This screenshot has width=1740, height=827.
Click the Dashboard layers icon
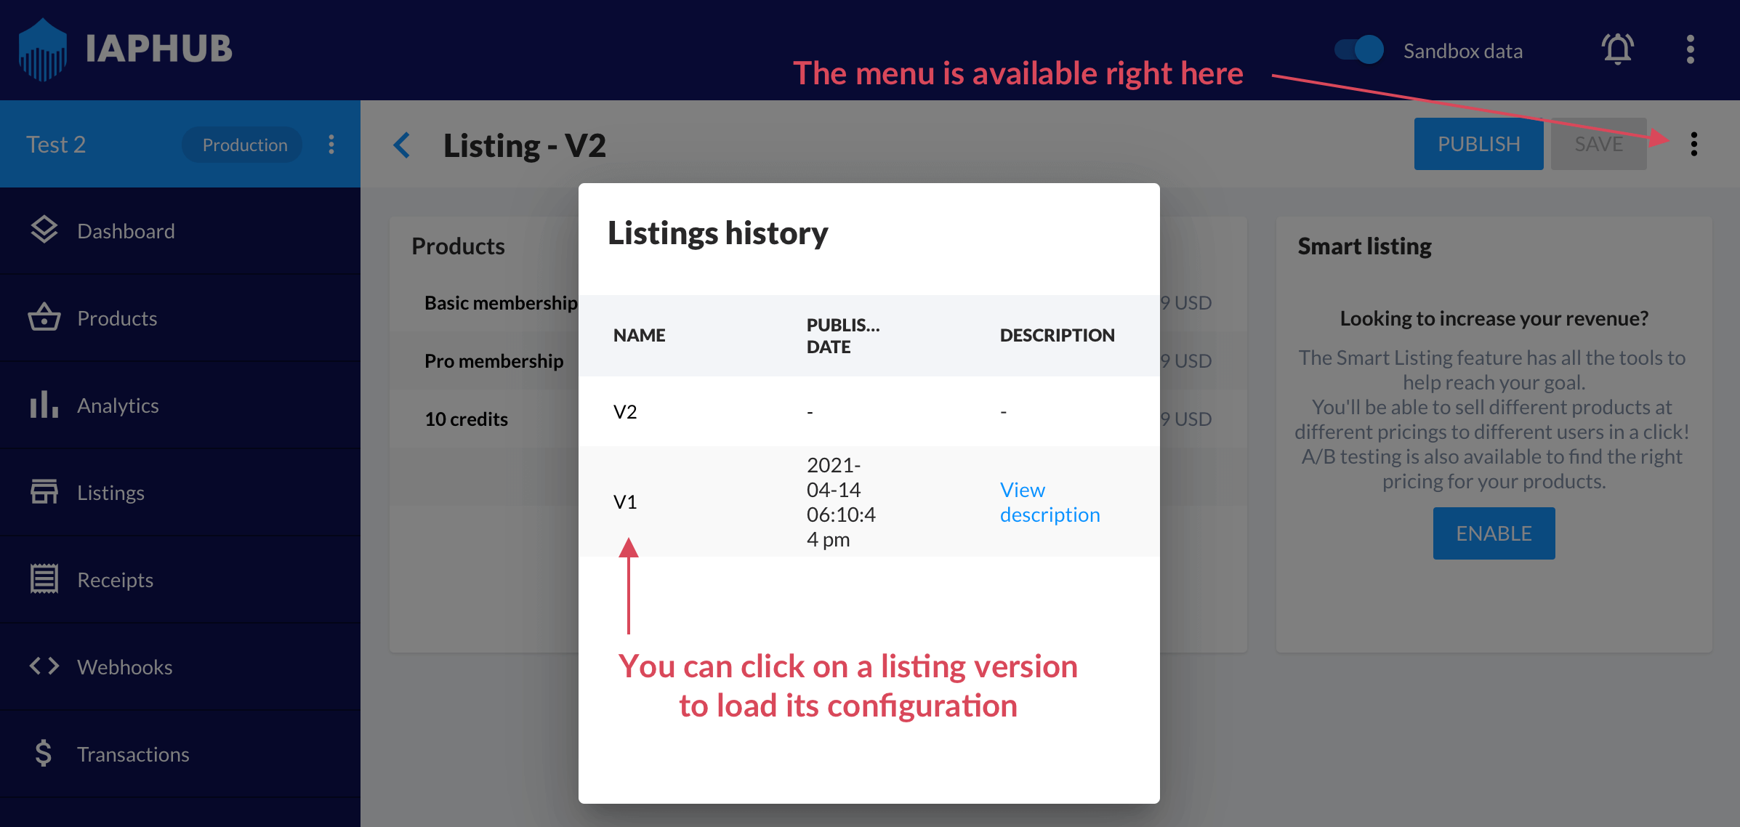pos(44,230)
